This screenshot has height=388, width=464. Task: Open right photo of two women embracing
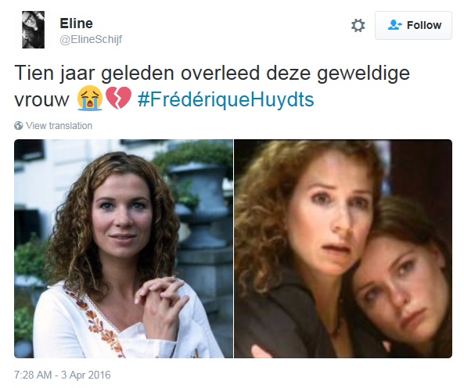[x=344, y=249]
